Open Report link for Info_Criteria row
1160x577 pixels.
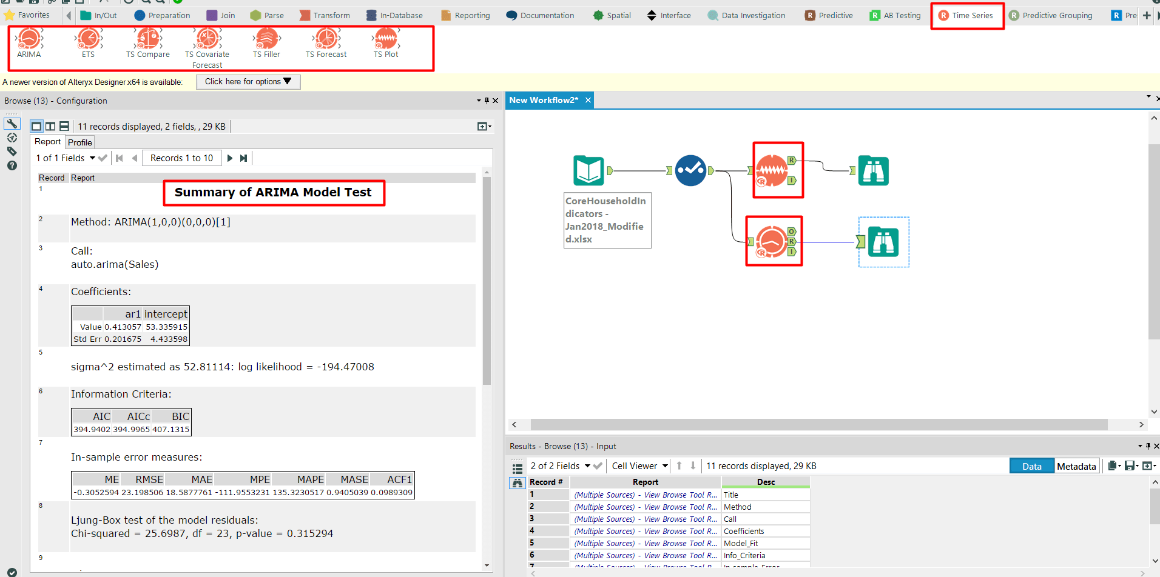click(646, 556)
